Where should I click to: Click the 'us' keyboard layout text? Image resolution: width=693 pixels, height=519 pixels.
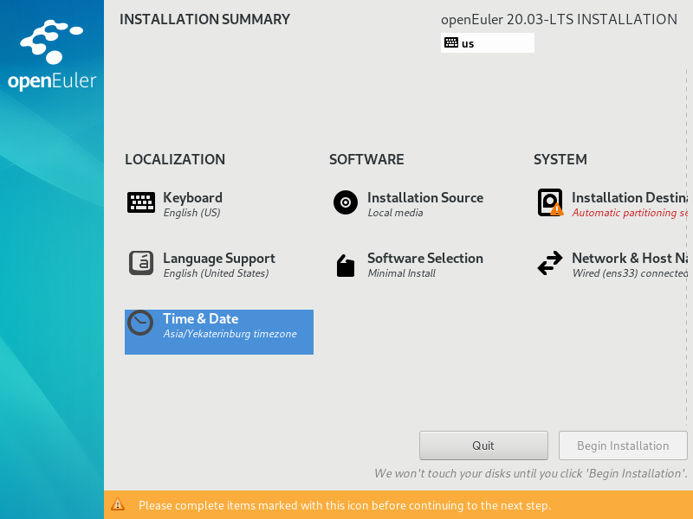468,44
